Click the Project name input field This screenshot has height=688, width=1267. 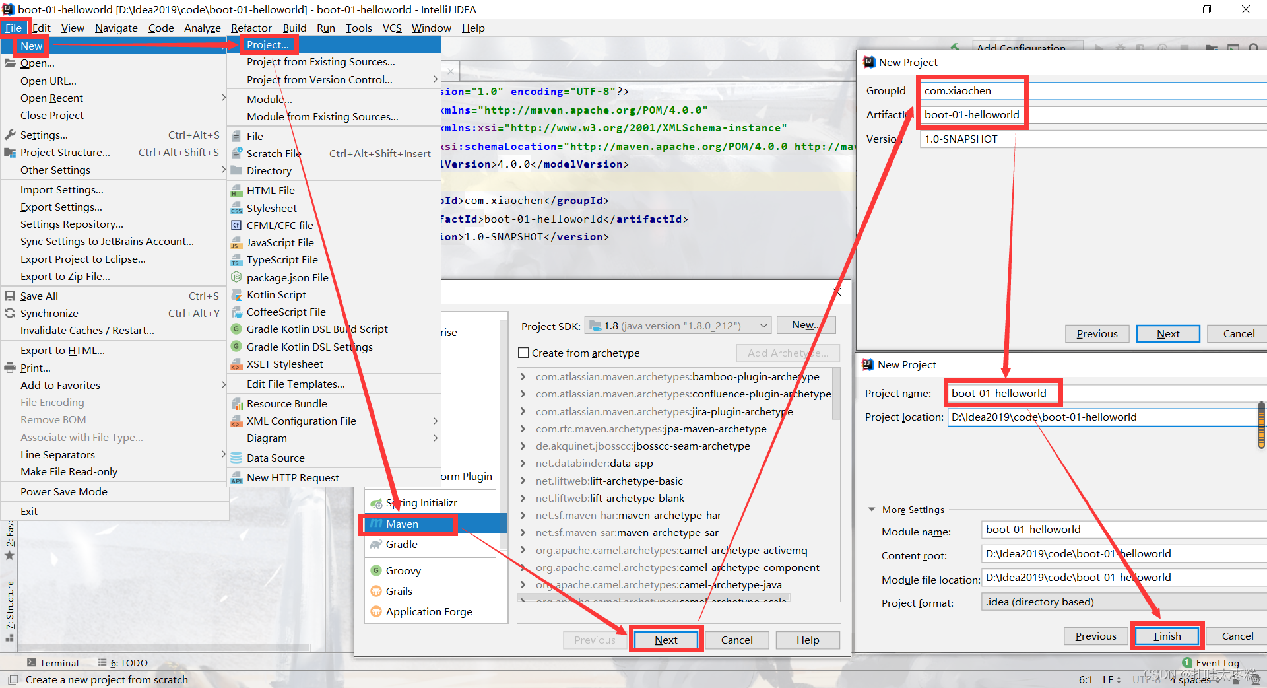pyautogui.click(x=1107, y=394)
